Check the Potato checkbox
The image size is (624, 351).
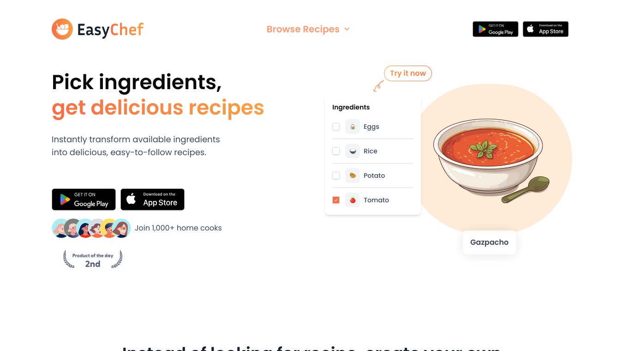click(x=336, y=175)
